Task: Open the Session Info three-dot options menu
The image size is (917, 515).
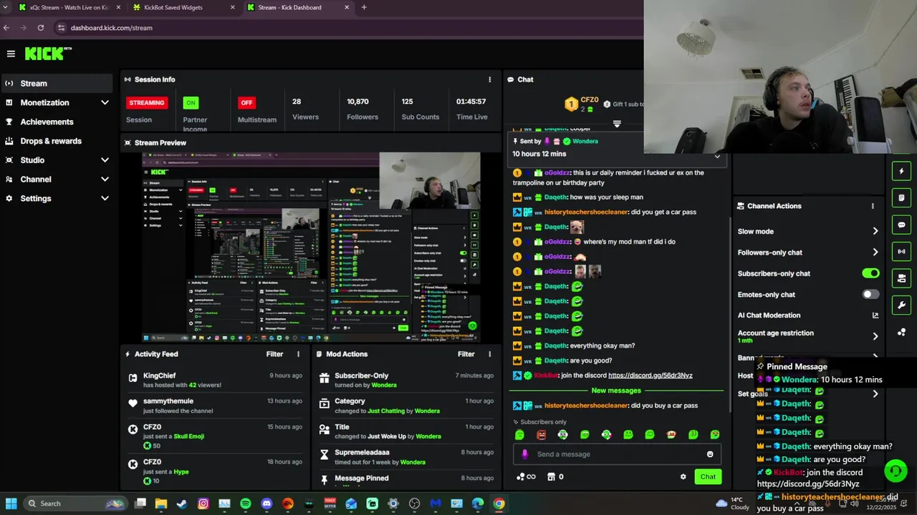Action: 490,79
